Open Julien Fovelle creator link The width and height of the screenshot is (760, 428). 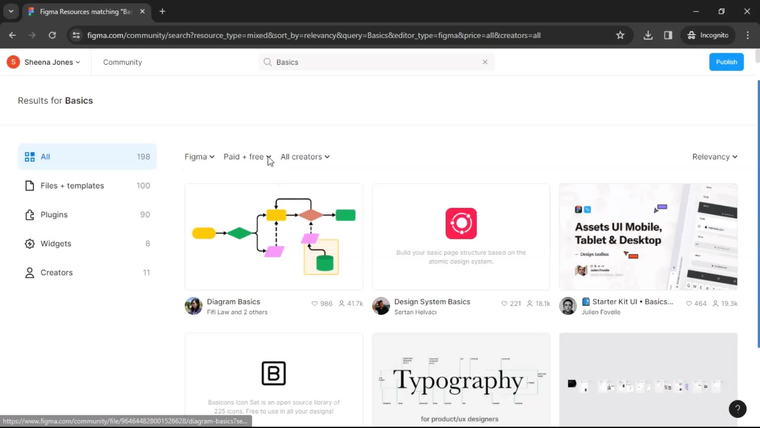601,312
